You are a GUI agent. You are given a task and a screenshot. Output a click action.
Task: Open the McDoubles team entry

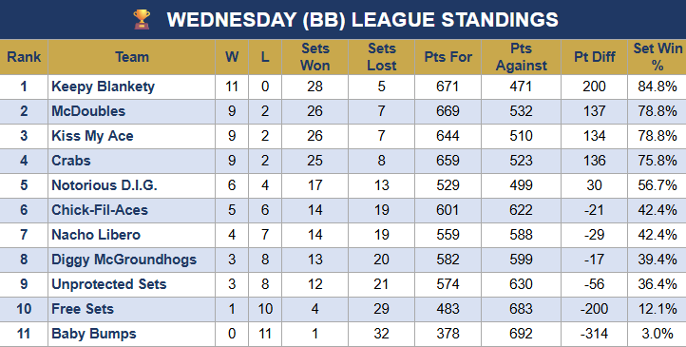(88, 111)
